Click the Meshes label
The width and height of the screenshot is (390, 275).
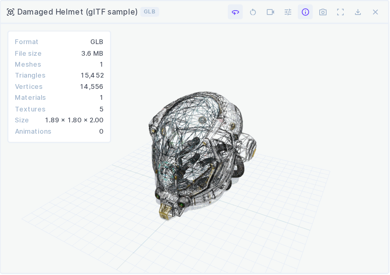pos(28,64)
